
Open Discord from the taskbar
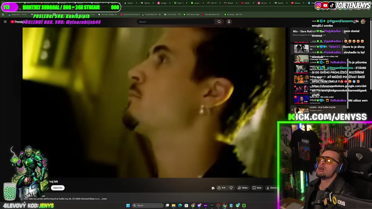tap(199, 206)
